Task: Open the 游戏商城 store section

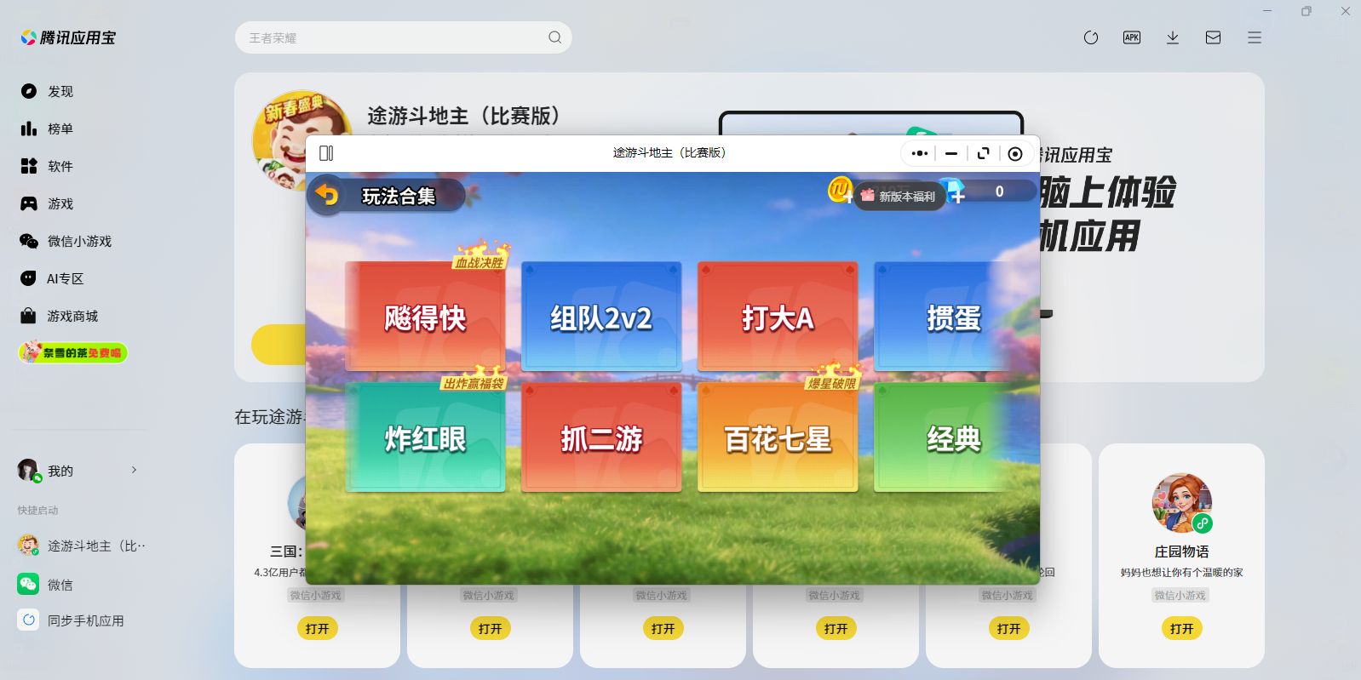Action: (60, 316)
